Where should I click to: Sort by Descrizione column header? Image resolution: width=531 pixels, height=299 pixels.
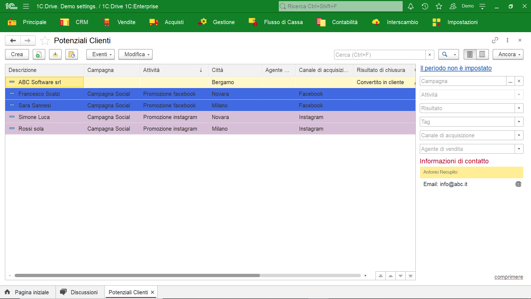coord(45,70)
